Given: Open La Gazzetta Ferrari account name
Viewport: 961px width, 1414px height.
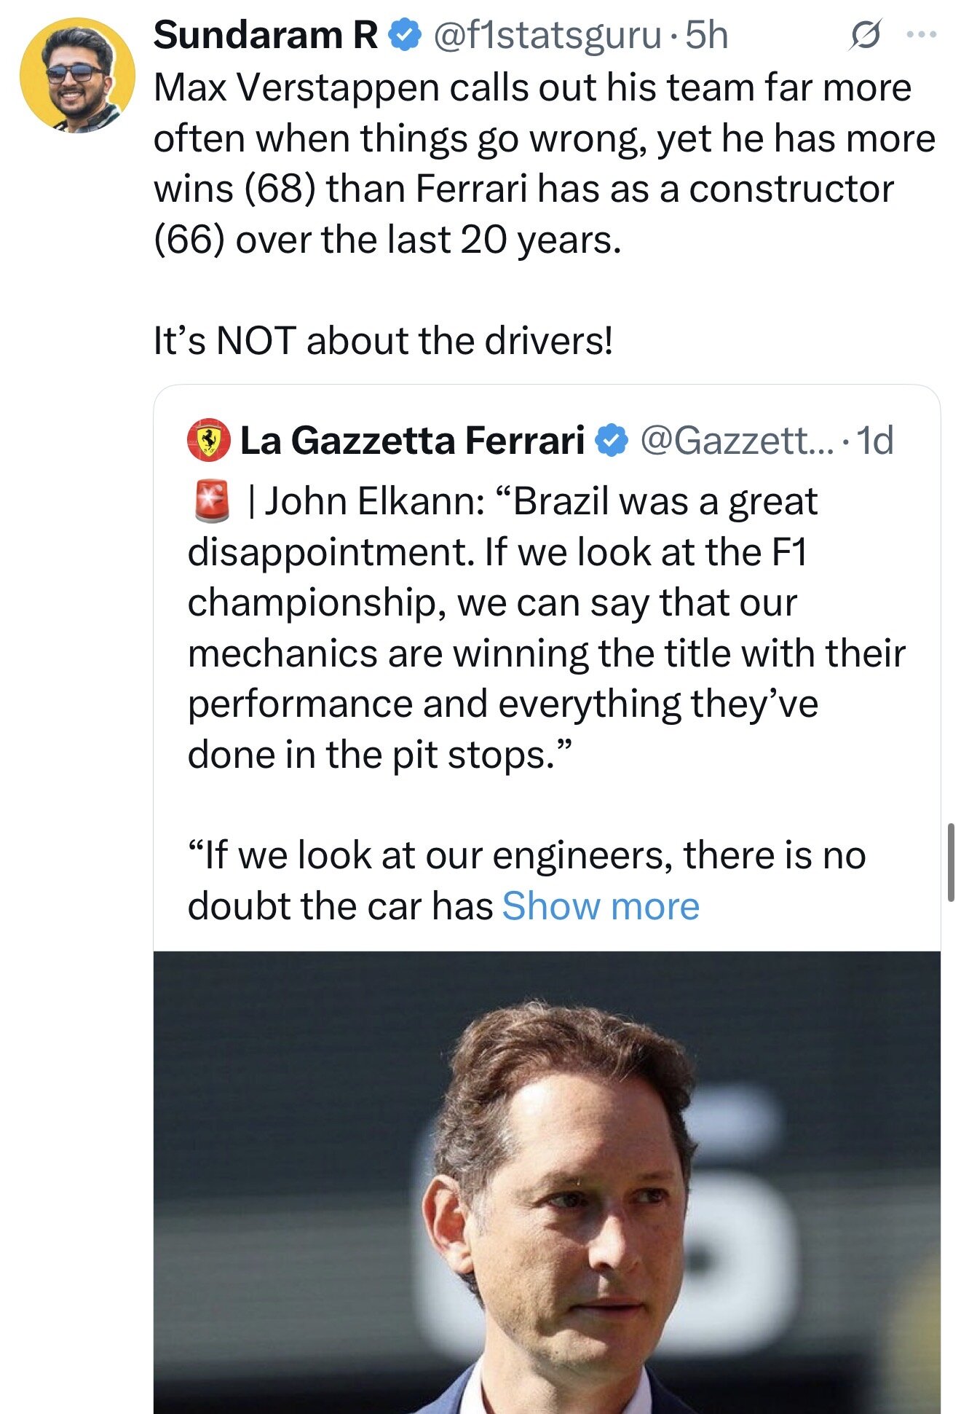Looking at the screenshot, I should pos(412,440).
